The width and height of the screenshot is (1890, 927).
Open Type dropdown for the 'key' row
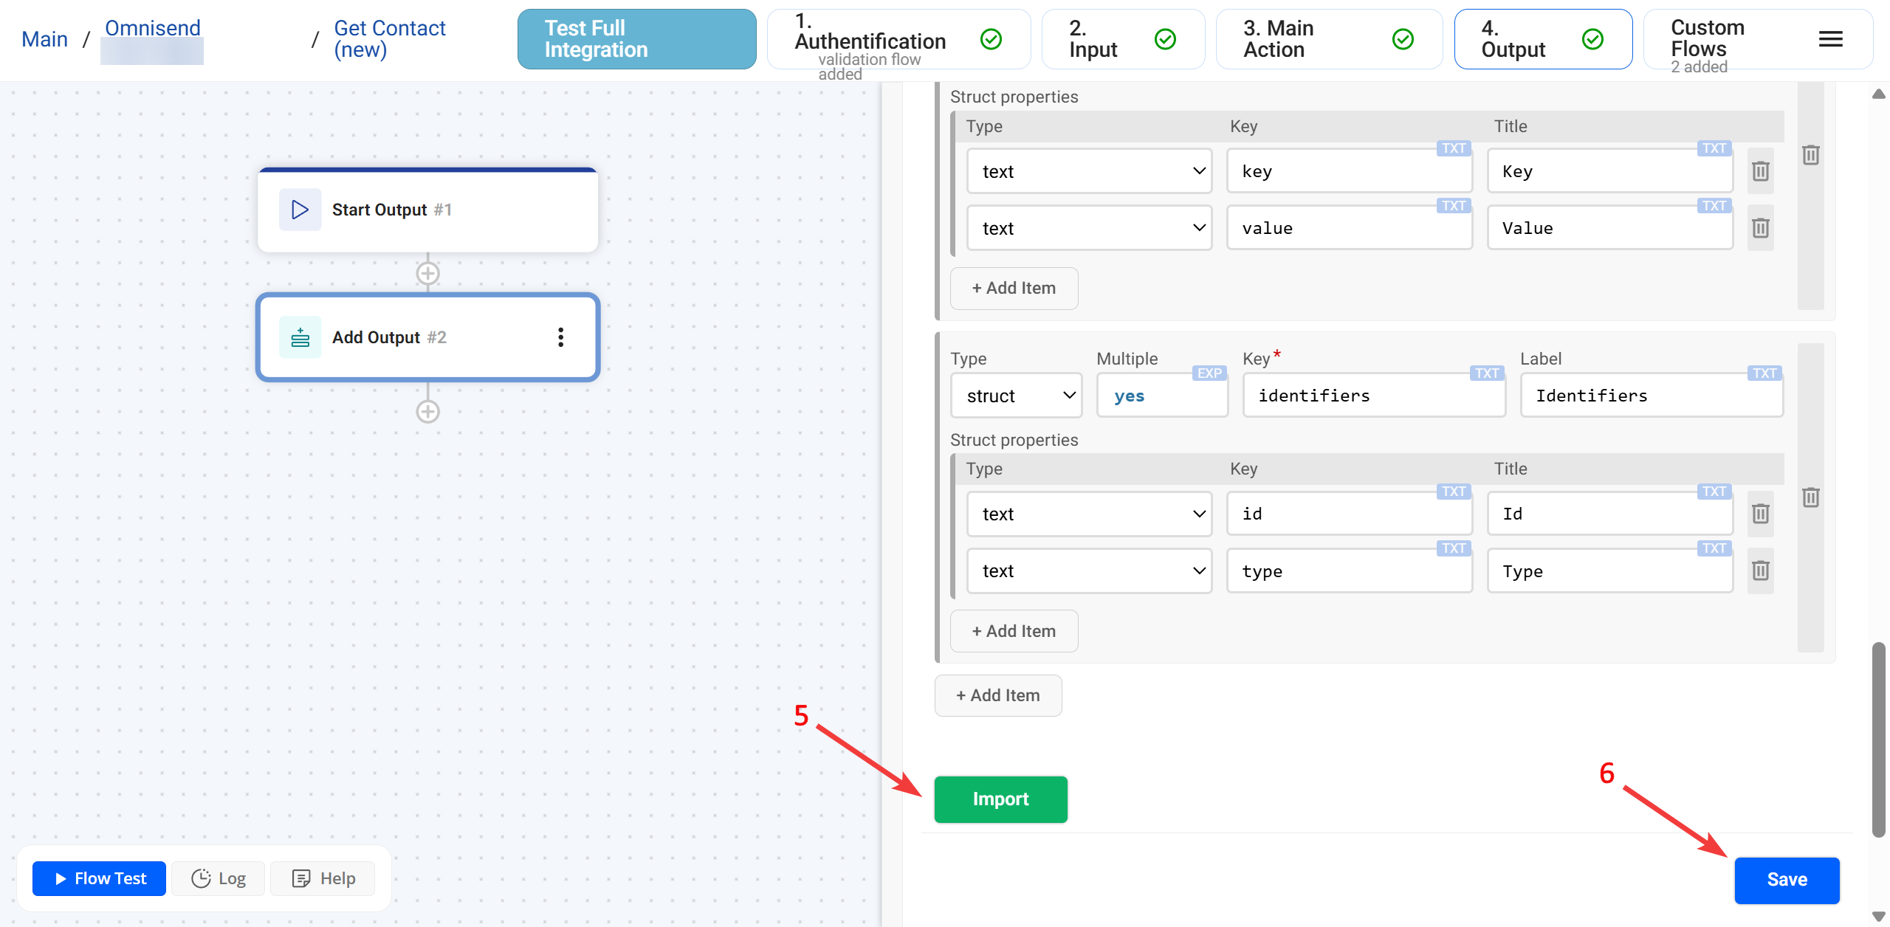(1089, 171)
